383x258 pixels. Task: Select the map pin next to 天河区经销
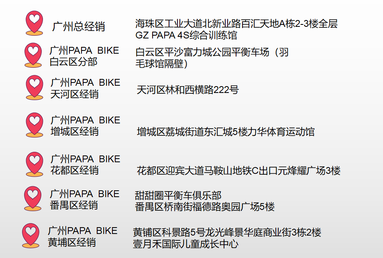[x=35, y=87]
